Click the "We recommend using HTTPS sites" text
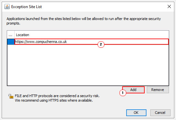The image size is (176, 120). tap(54, 100)
